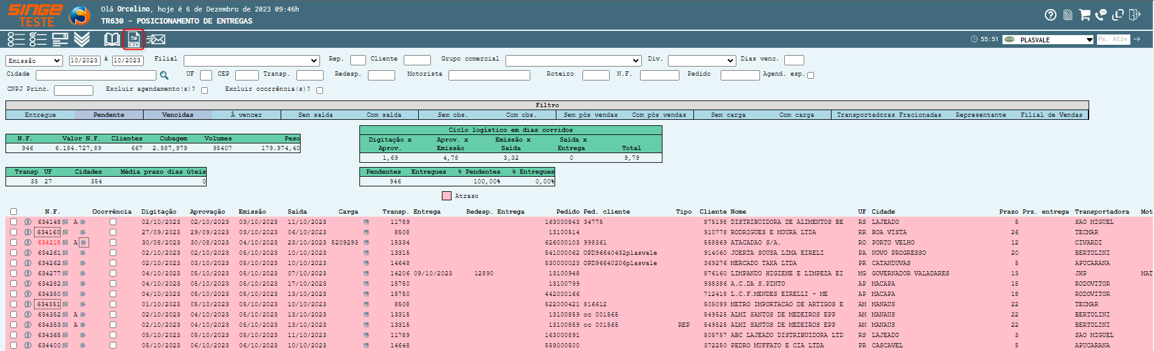Image resolution: width=1154 pixels, height=351 pixels.
Task: Click the logout door icon
Action: click(x=1135, y=15)
